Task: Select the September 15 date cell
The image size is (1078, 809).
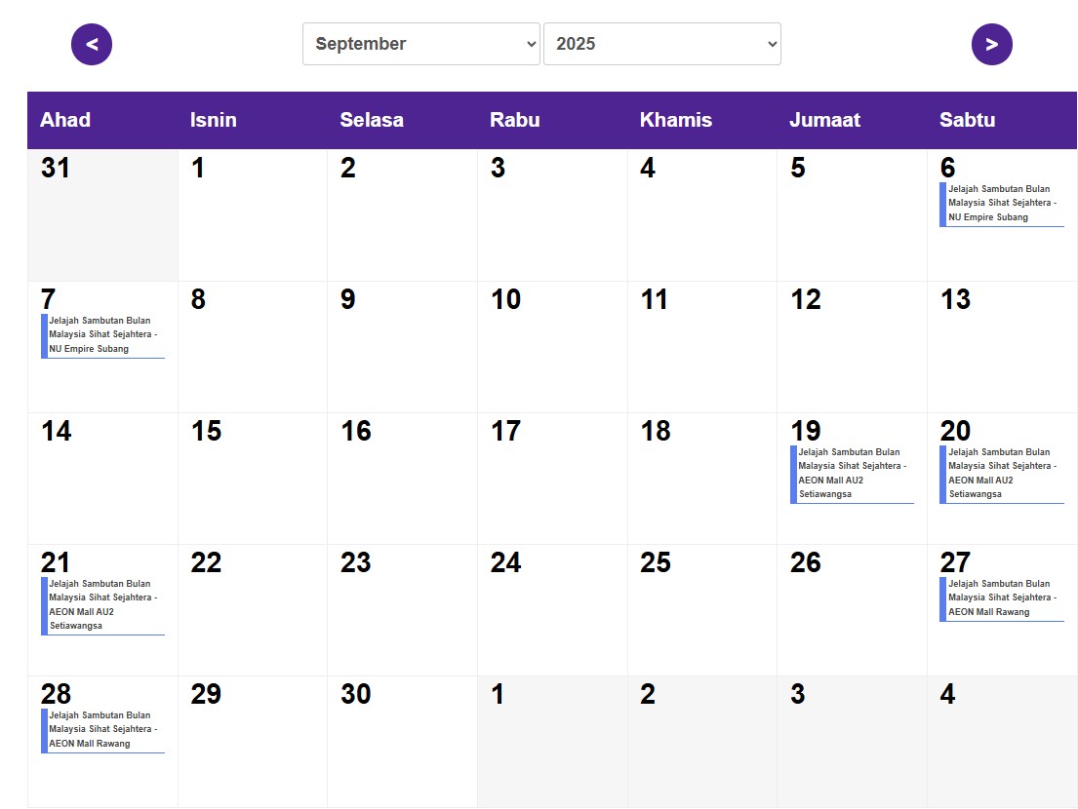Action: pyautogui.click(x=252, y=478)
